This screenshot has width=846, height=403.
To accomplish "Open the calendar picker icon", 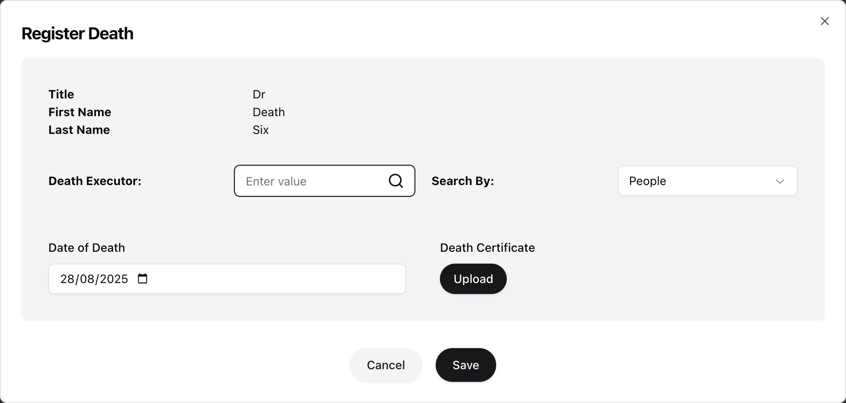I will click(x=143, y=279).
